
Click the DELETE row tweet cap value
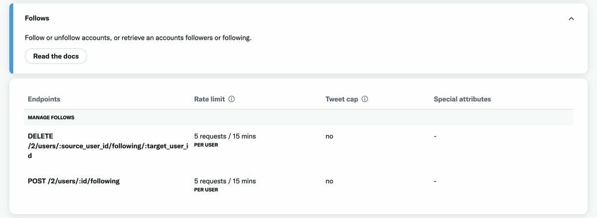[329, 136]
